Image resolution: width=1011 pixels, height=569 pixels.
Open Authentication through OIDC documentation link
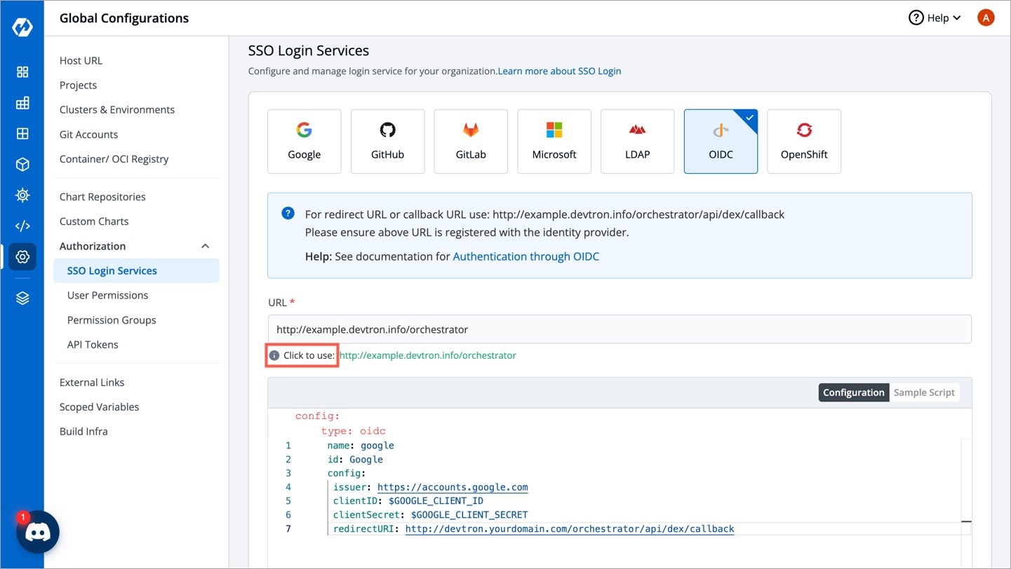[525, 256]
